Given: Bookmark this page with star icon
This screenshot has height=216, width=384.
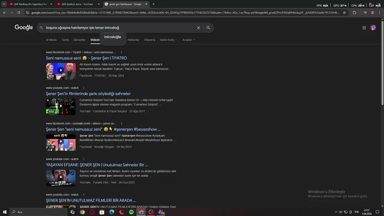Looking at the screenshot, I should click(344, 13).
